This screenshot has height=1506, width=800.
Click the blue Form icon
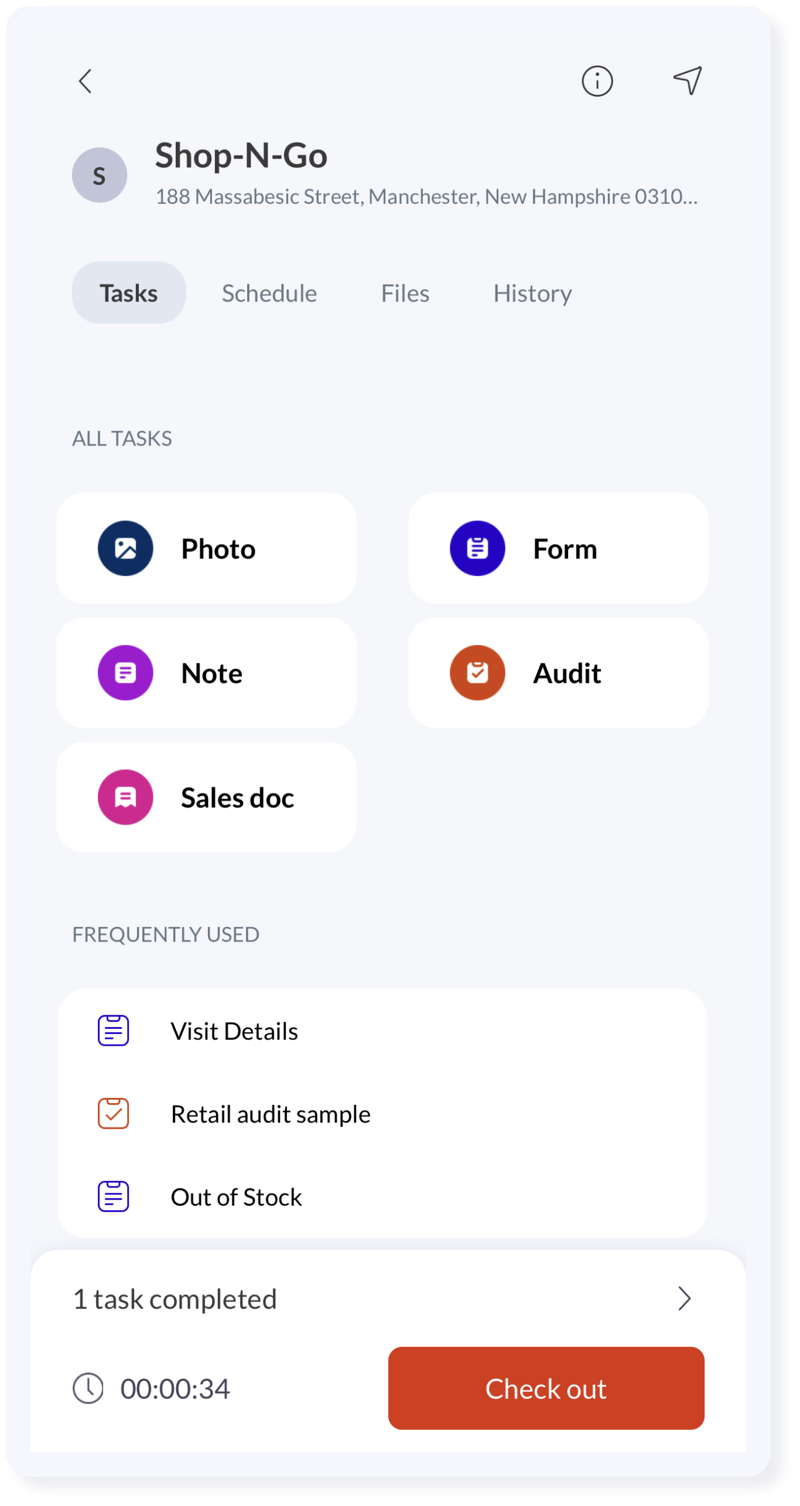pos(477,548)
